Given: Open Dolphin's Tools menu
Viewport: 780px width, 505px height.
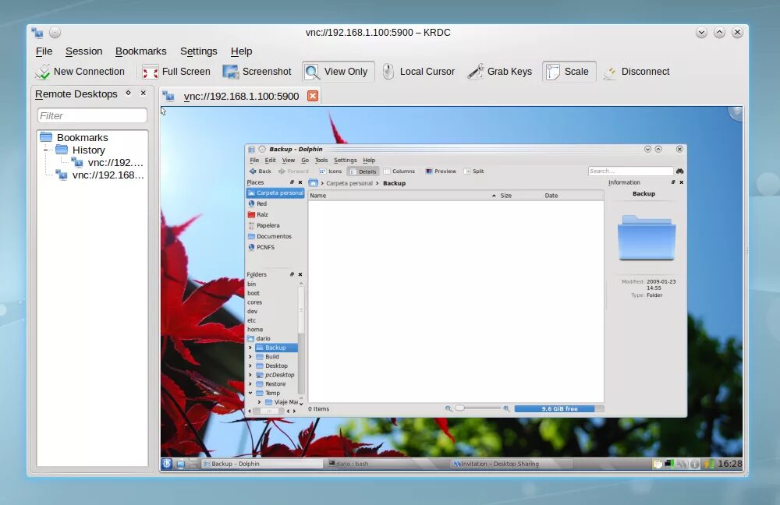Looking at the screenshot, I should (321, 160).
